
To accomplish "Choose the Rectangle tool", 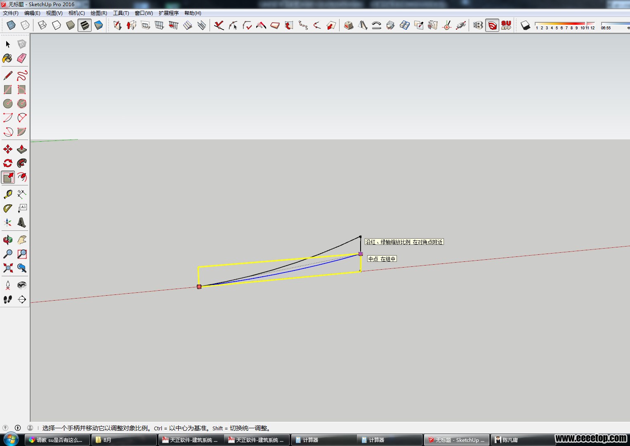I will pos(8,90).
